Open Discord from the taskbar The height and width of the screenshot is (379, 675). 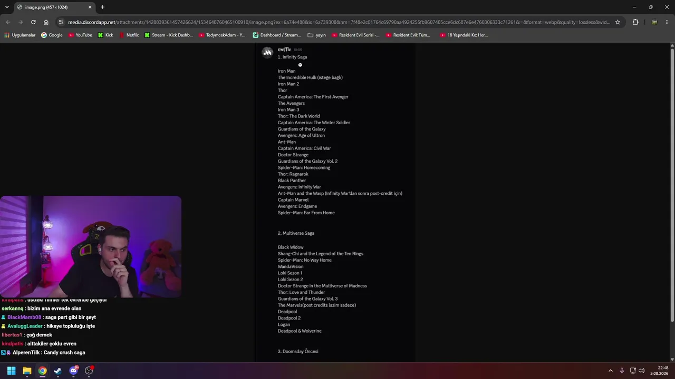74,371
